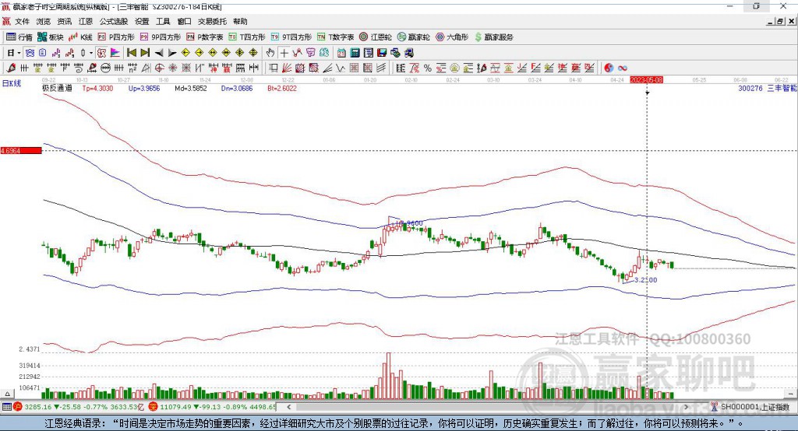This screenshot has width=798, height=431.
Task: Open the 设置 menu
Action: coord(142,21)
